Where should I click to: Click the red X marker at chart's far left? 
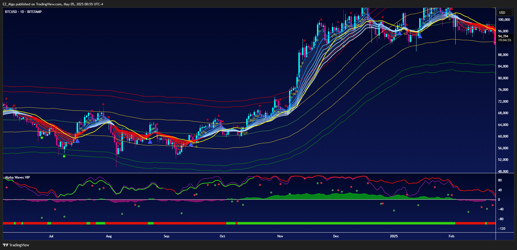coord(14,106)
